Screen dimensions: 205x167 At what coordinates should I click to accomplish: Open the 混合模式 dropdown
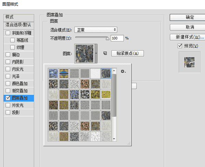[x=96, y=30]
